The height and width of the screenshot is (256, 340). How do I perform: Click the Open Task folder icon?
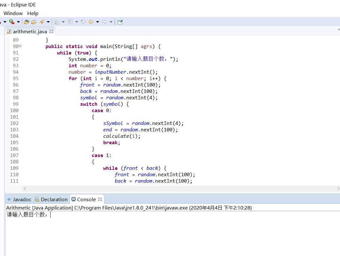pos(34,22)
